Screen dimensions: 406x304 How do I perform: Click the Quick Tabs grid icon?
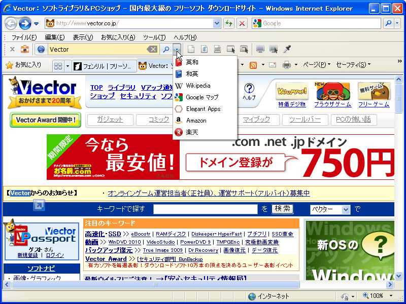tap(58, 66)
